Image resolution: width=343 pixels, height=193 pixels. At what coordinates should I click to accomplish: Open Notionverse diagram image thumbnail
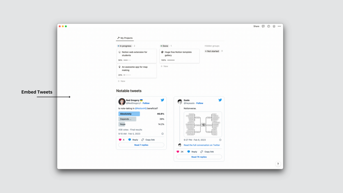point(203,124)
